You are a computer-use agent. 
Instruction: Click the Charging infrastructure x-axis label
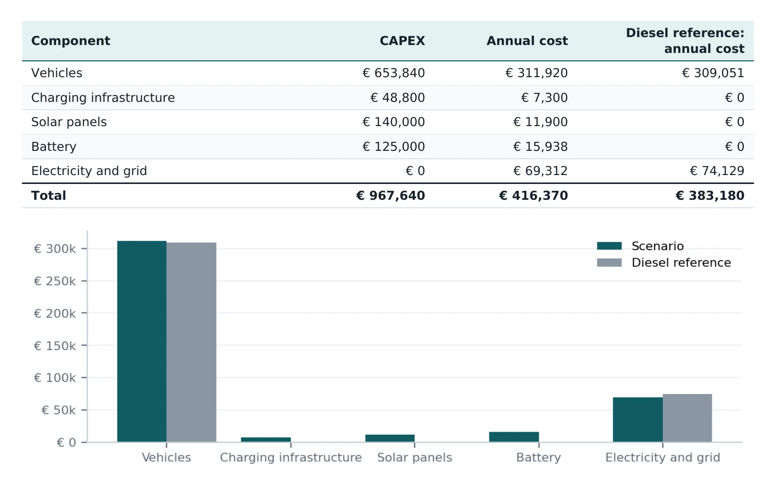click(x=291, y=457)
